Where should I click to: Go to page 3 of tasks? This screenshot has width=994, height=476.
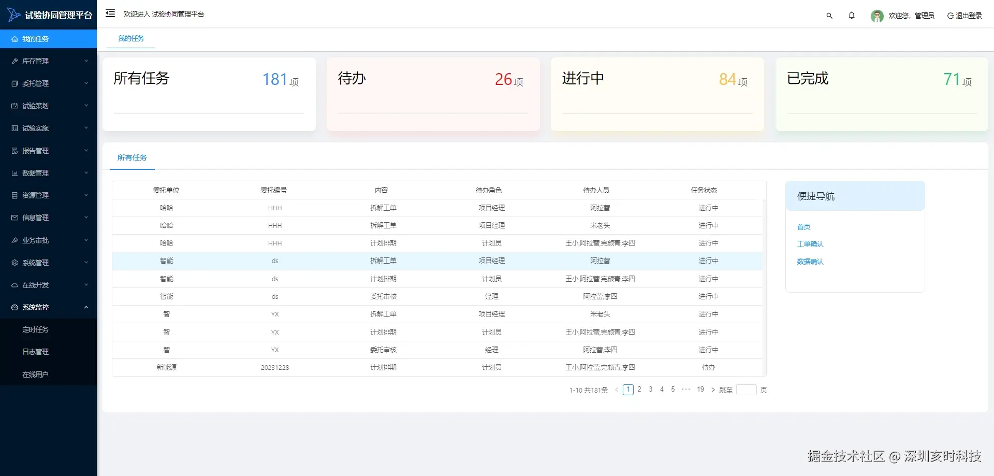[x=651, y=390]
